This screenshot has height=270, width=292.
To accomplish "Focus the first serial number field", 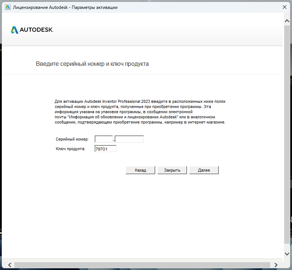I will 104,139.
